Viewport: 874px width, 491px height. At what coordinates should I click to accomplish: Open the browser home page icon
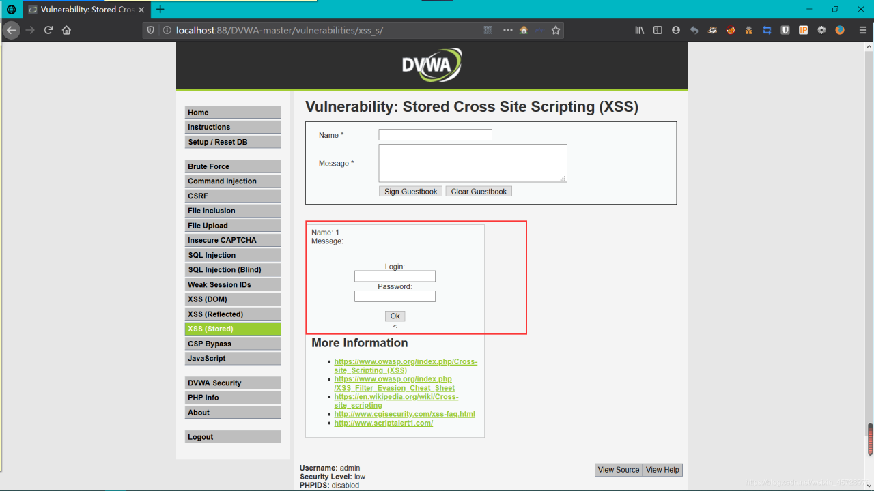(x=66, y=30)
